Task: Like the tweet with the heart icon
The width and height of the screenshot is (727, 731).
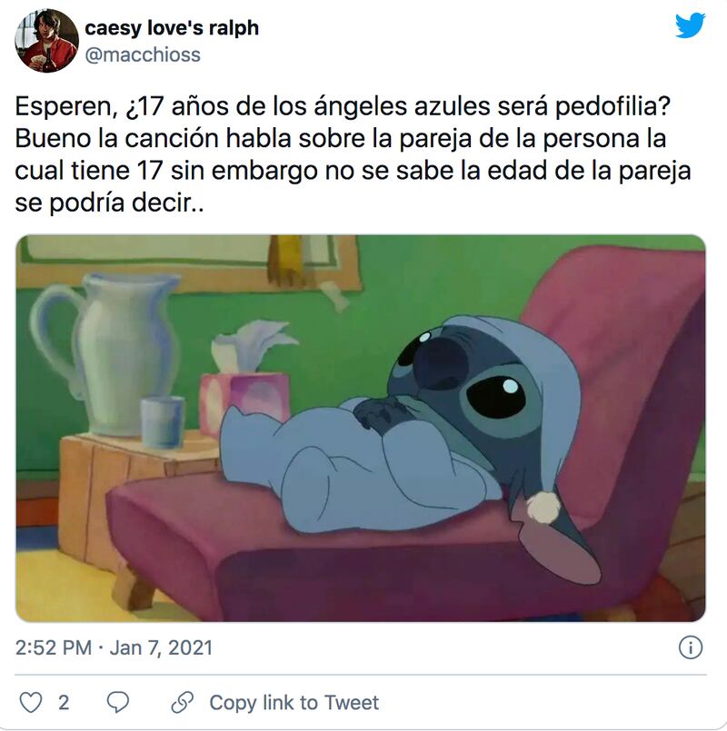Action: point(30,702)
